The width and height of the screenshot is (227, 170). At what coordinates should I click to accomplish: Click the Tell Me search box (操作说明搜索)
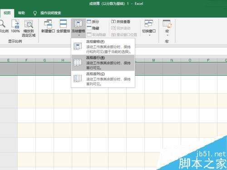click(x=51, y=13)
